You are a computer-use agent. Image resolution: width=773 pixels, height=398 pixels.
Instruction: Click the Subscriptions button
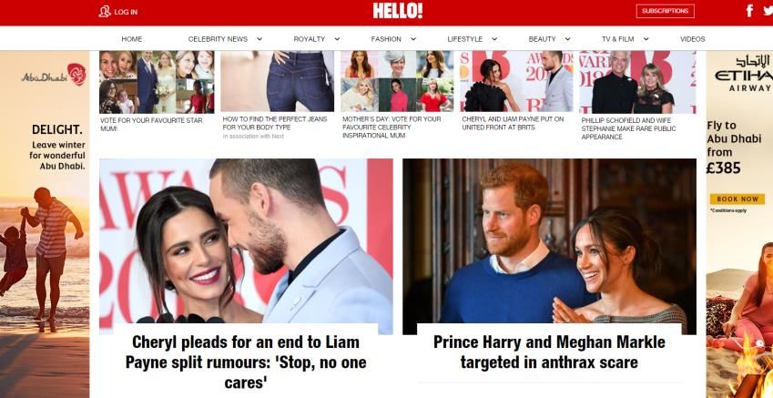click(665, 11)
